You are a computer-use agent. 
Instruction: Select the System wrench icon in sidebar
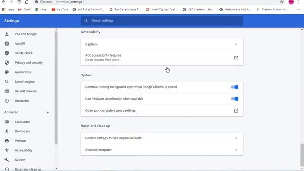pyautogui.click(x=7, y=160)
